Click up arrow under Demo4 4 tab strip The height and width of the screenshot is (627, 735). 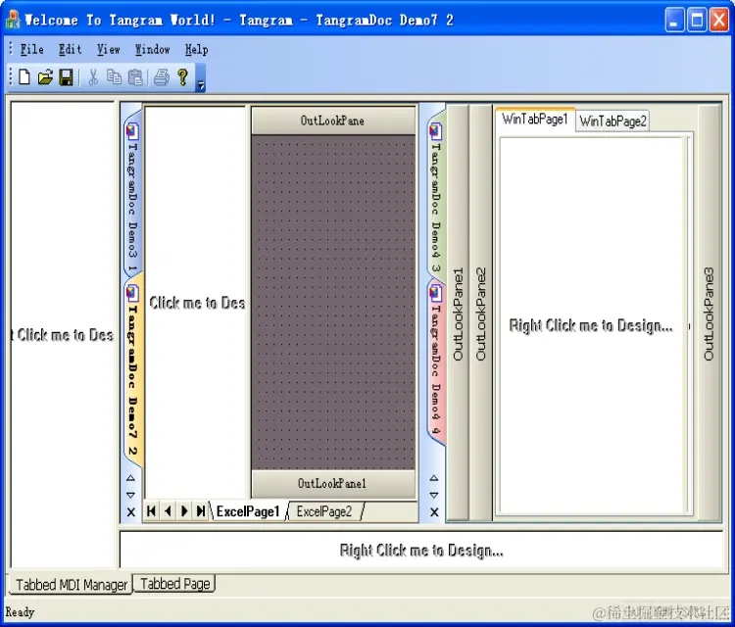click(434, 478)
